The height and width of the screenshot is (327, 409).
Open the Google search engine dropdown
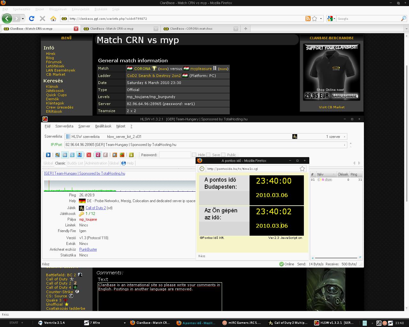tap(330, 19)
